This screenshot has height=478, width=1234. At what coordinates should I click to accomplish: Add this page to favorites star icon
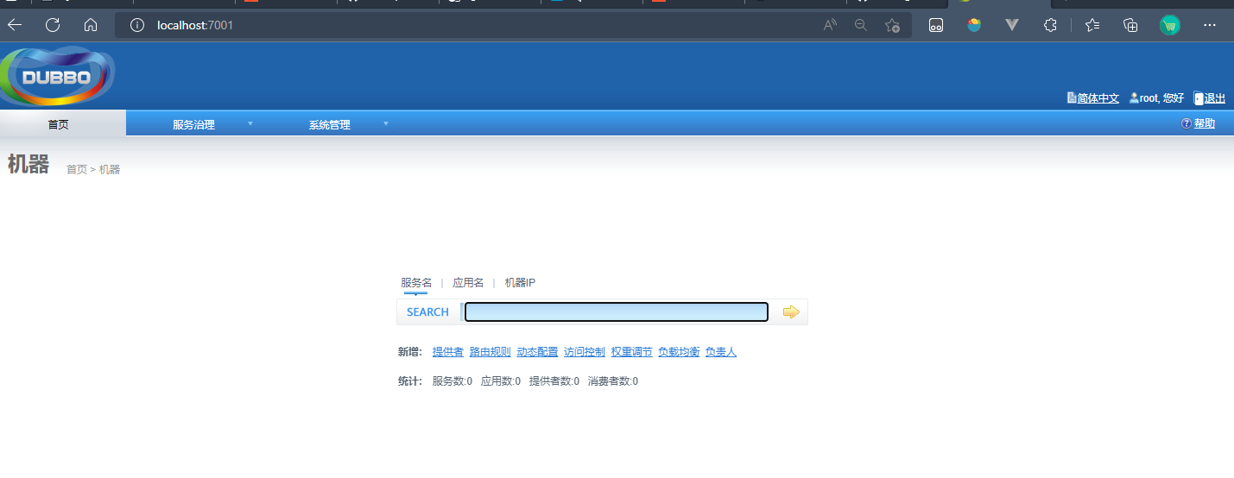point(893,25)
